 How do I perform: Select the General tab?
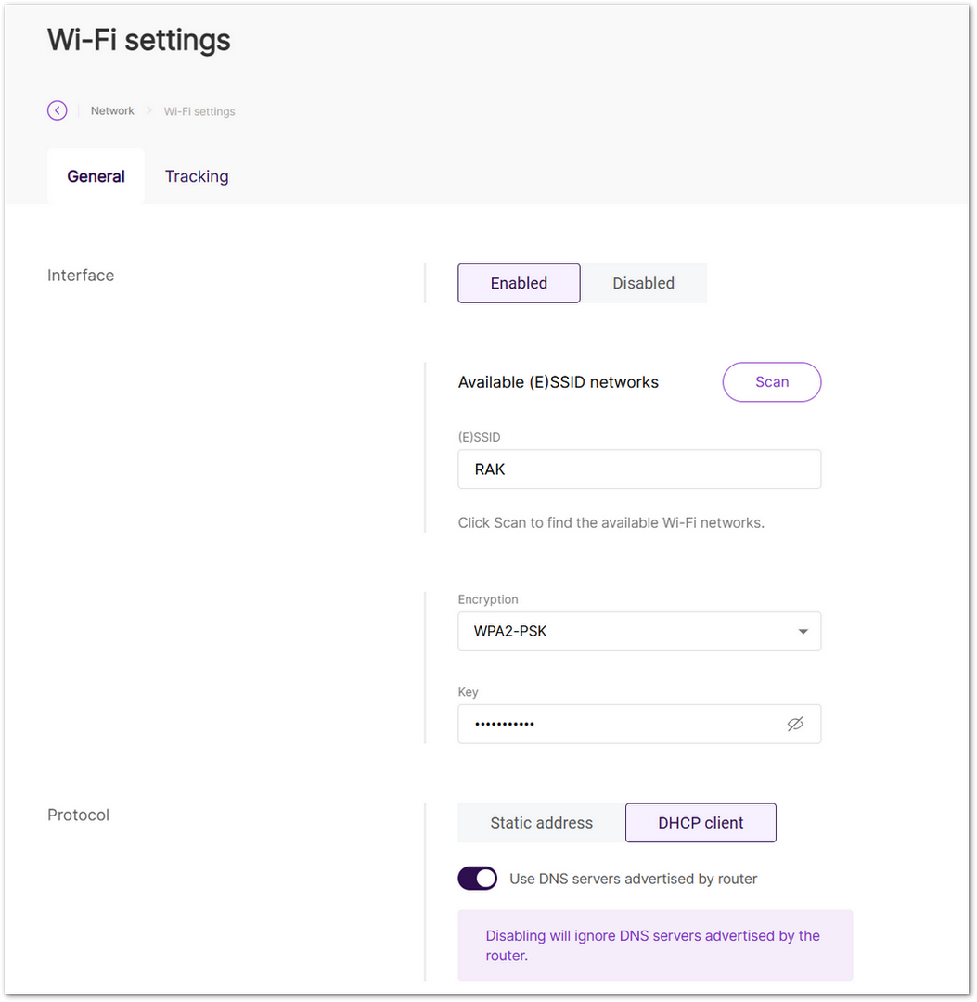tap(96, 176)
